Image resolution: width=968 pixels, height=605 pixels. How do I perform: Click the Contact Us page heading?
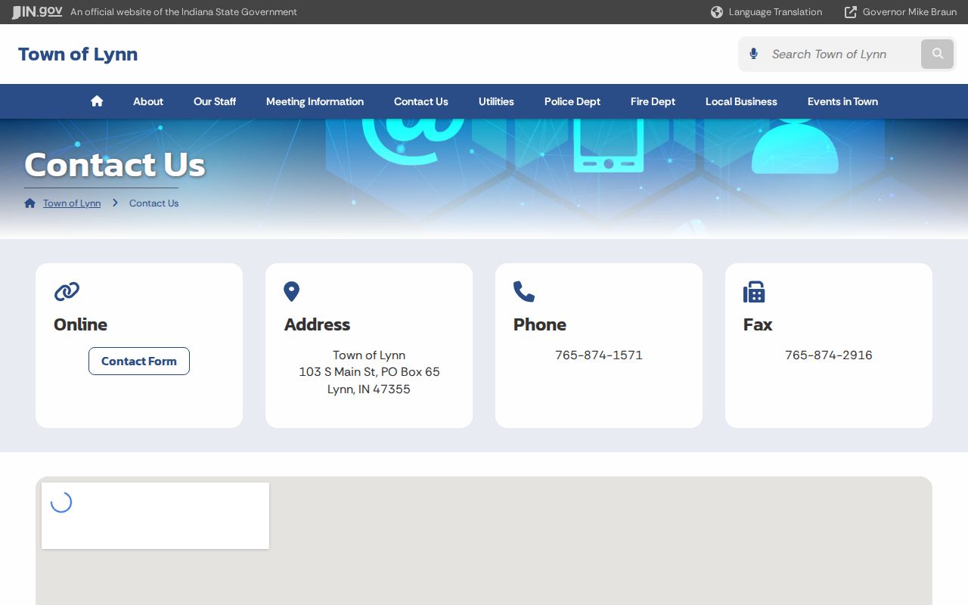pos(115,164)
